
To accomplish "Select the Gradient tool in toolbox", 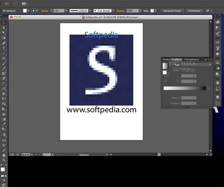I will tap(4, 119).
